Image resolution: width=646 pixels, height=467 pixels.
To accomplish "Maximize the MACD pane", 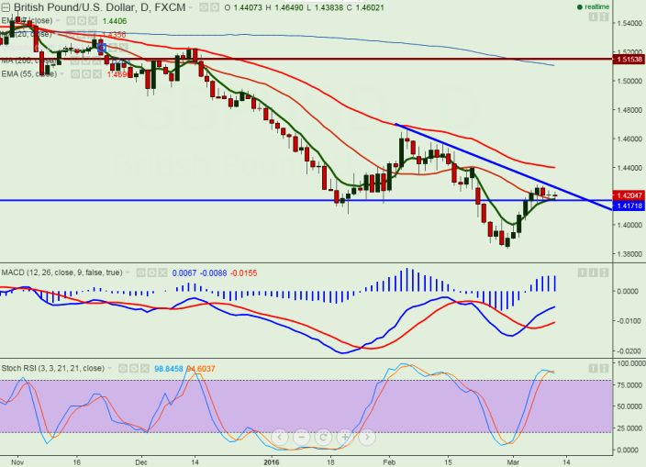I will pyautogui.click(x=604, y=272).
